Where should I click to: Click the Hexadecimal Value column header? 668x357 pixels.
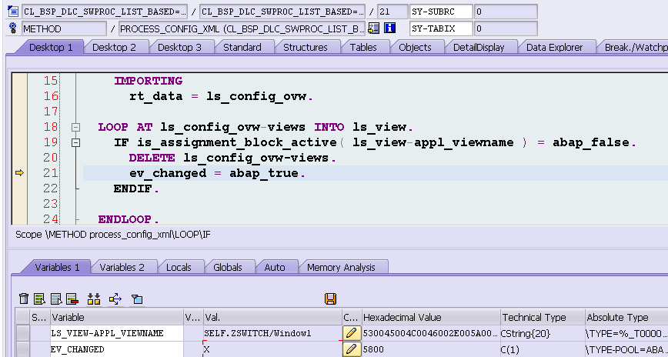[431, 318]
